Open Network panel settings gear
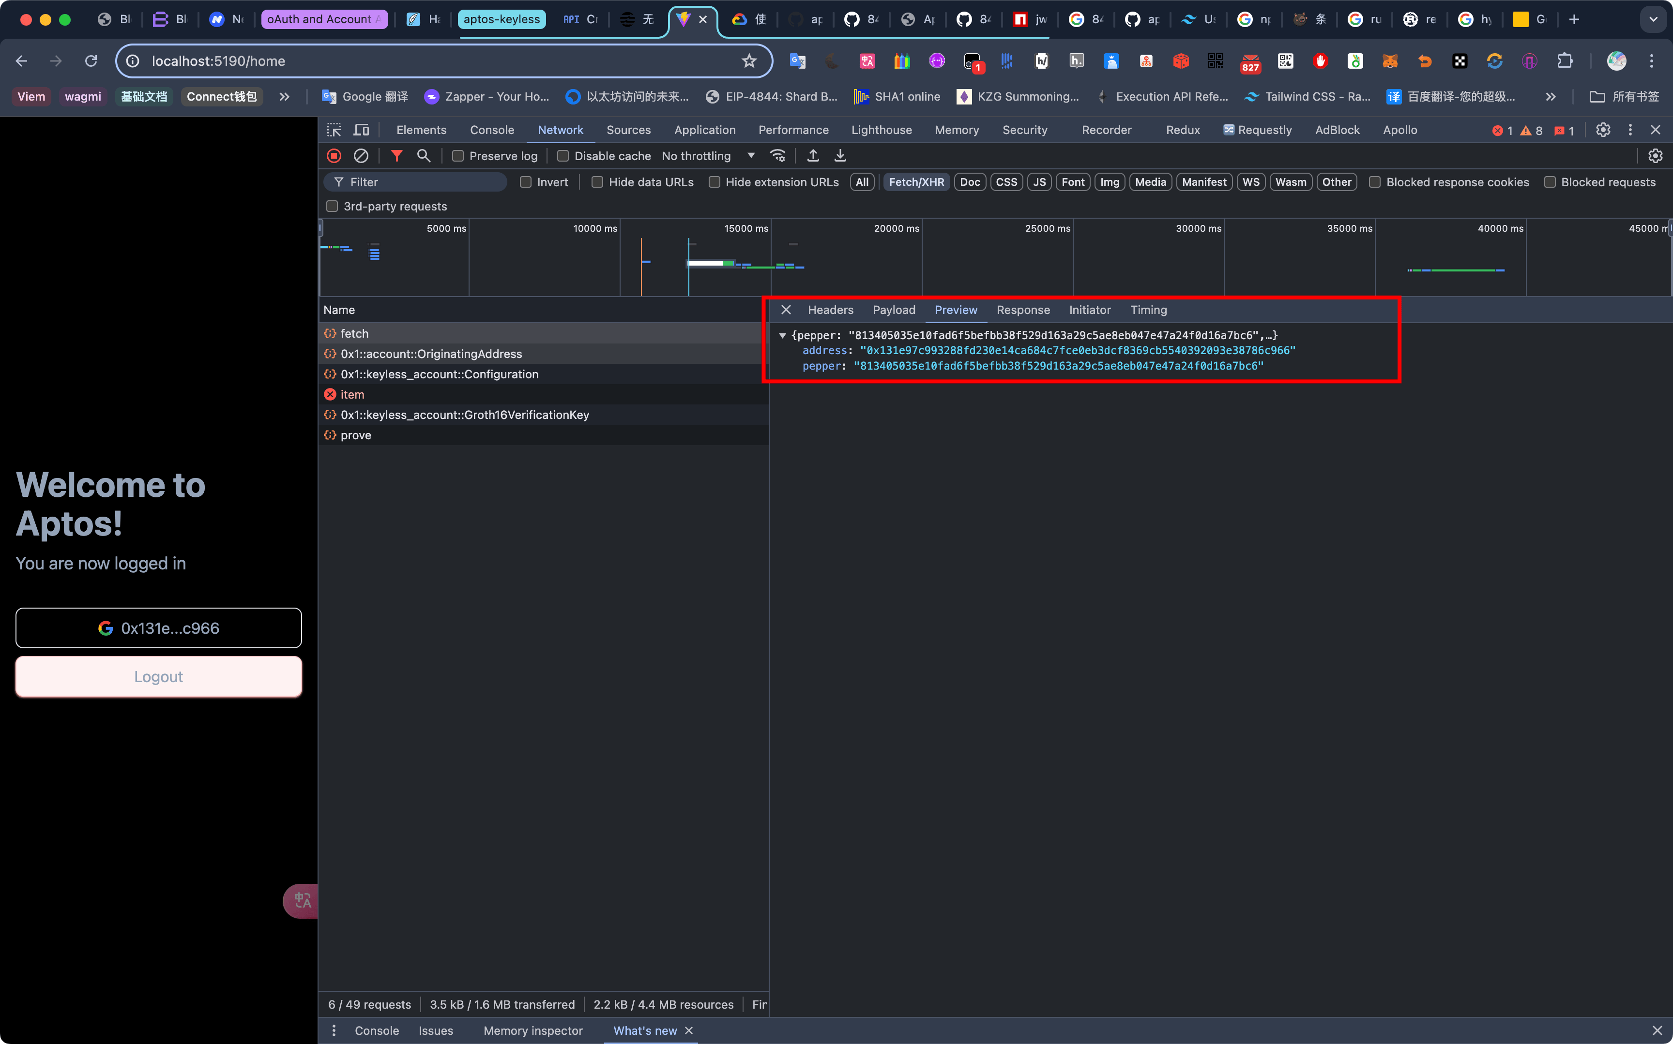This screenshot has width=1673, height=1044. [x=1656, y=156]
